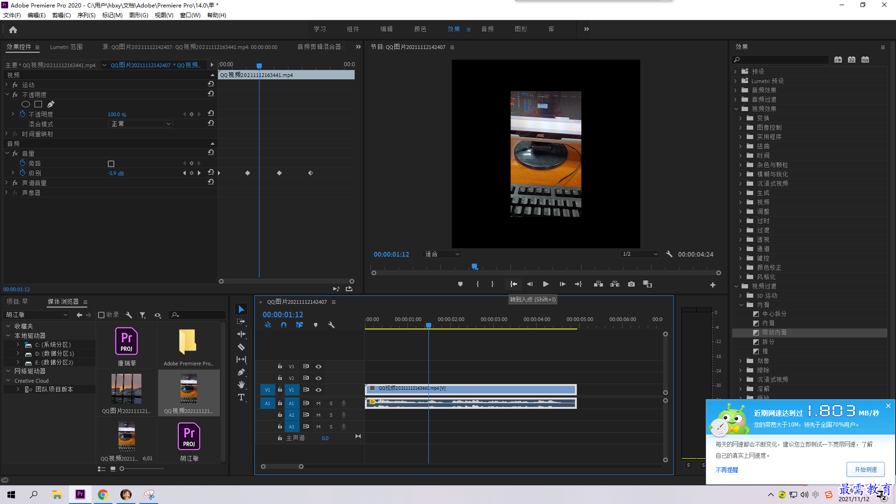Toggle animation stopwatch for Level
Viewport: 896px width, 504px height.
22,173
